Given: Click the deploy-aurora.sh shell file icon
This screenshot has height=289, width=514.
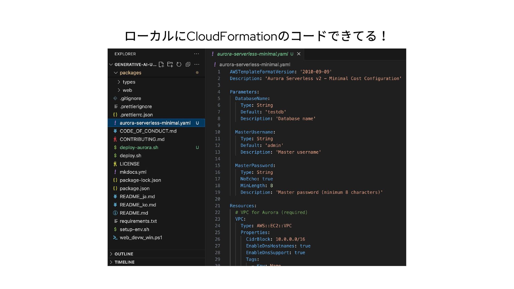Looking at the screenshot, I should click(115, 147).
